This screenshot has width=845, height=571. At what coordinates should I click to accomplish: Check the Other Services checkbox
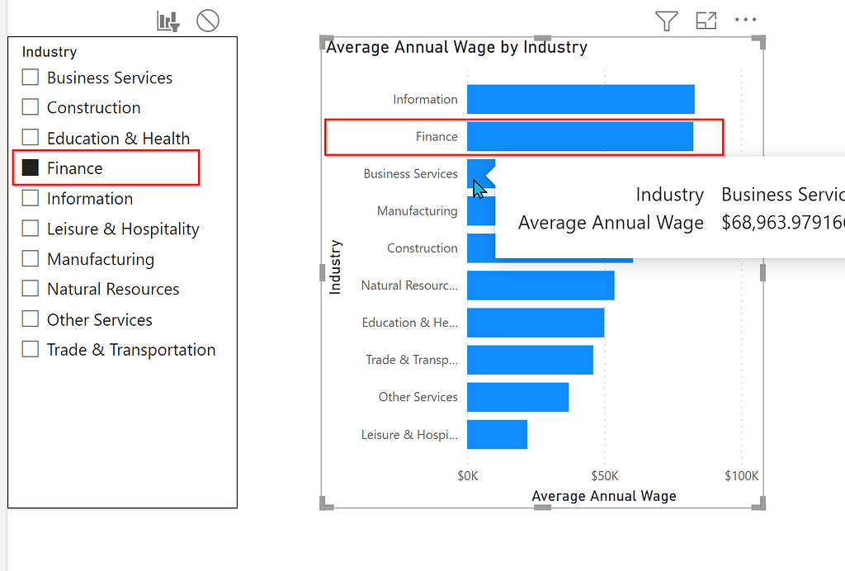(31, 319)
